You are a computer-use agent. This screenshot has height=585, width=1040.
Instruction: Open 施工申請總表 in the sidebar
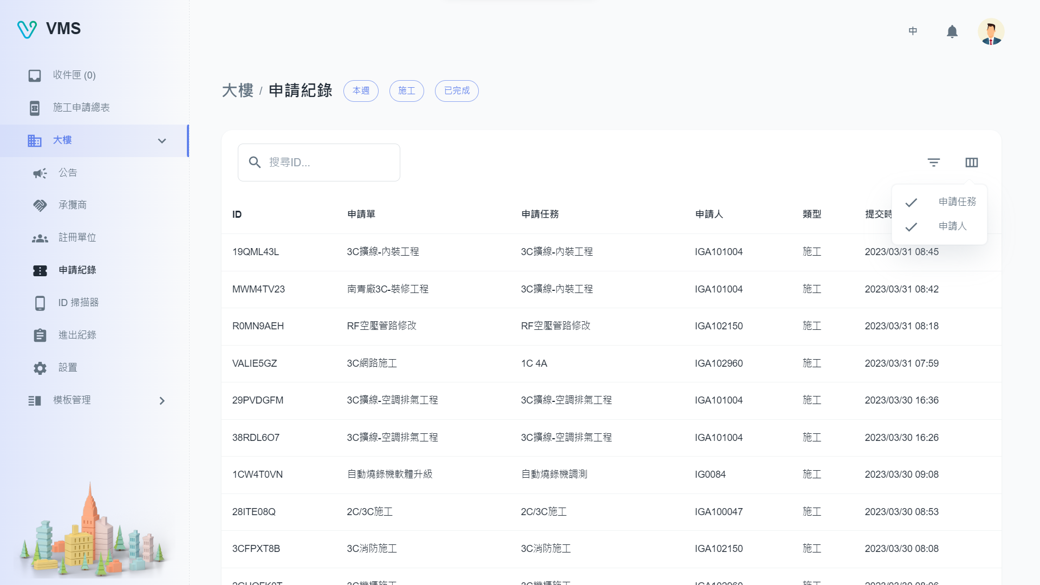(81, 108)
